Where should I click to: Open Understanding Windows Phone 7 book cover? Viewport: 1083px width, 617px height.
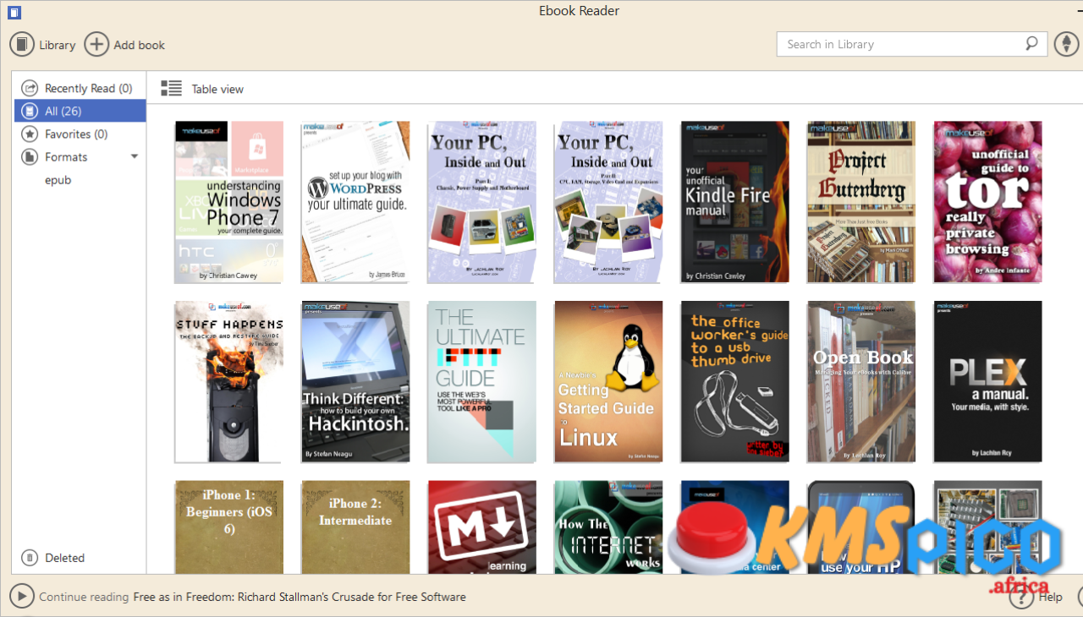tap(228, 202)
